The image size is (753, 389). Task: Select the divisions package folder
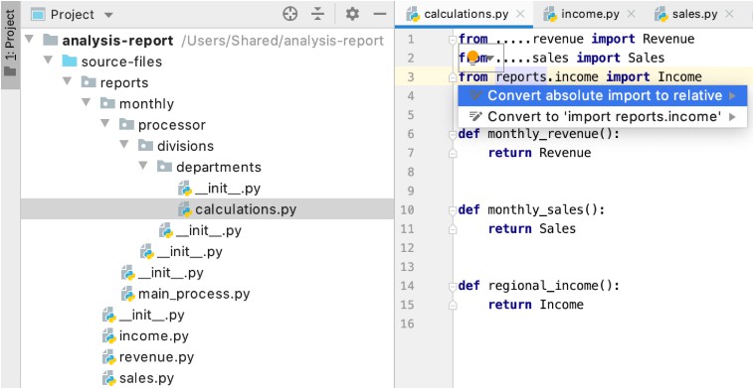pyautogui.click(x=185, y=146)
